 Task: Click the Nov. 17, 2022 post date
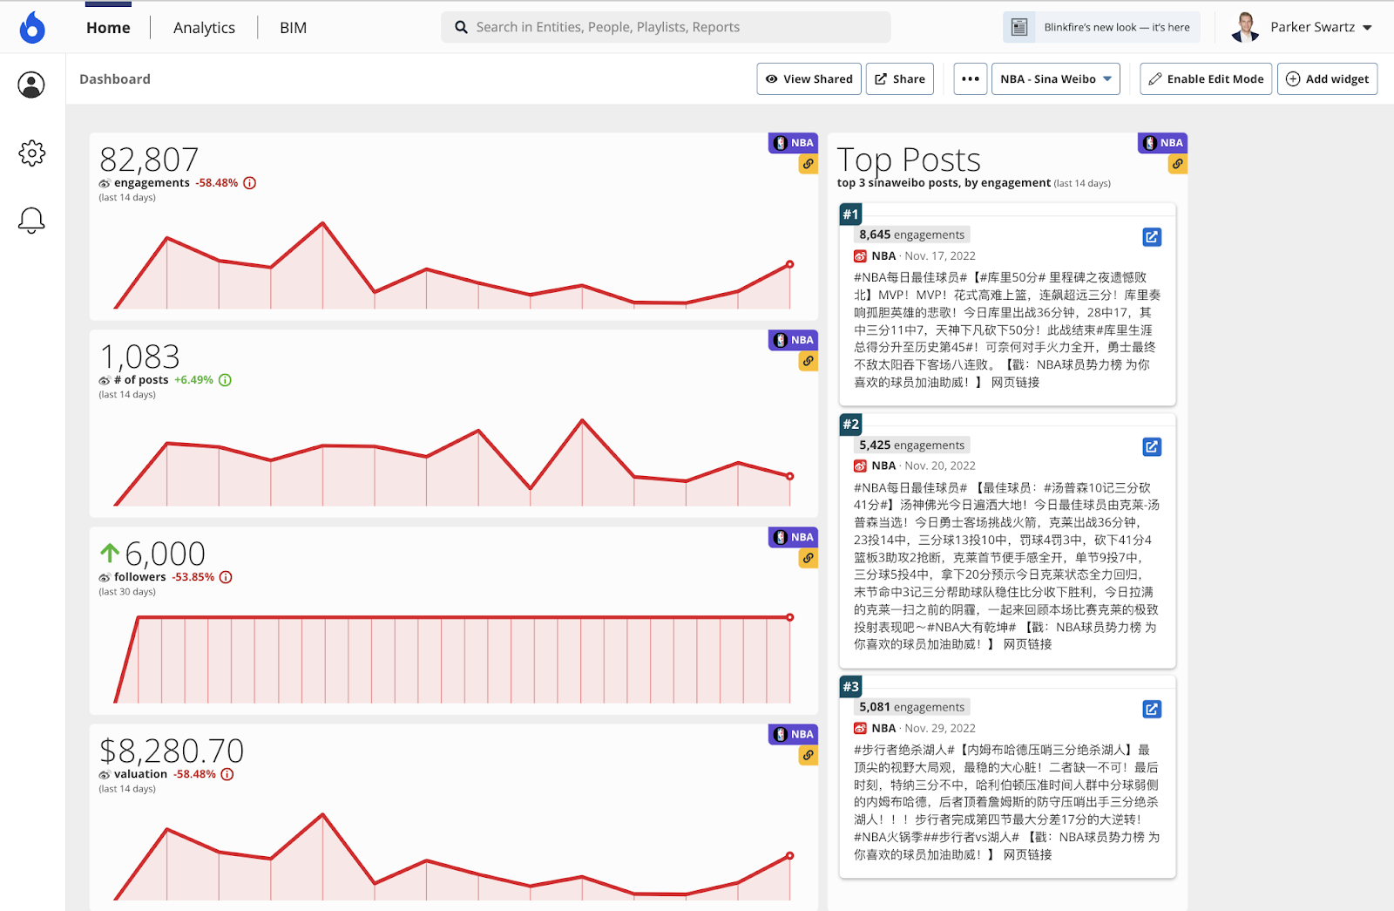coord(940,256)
